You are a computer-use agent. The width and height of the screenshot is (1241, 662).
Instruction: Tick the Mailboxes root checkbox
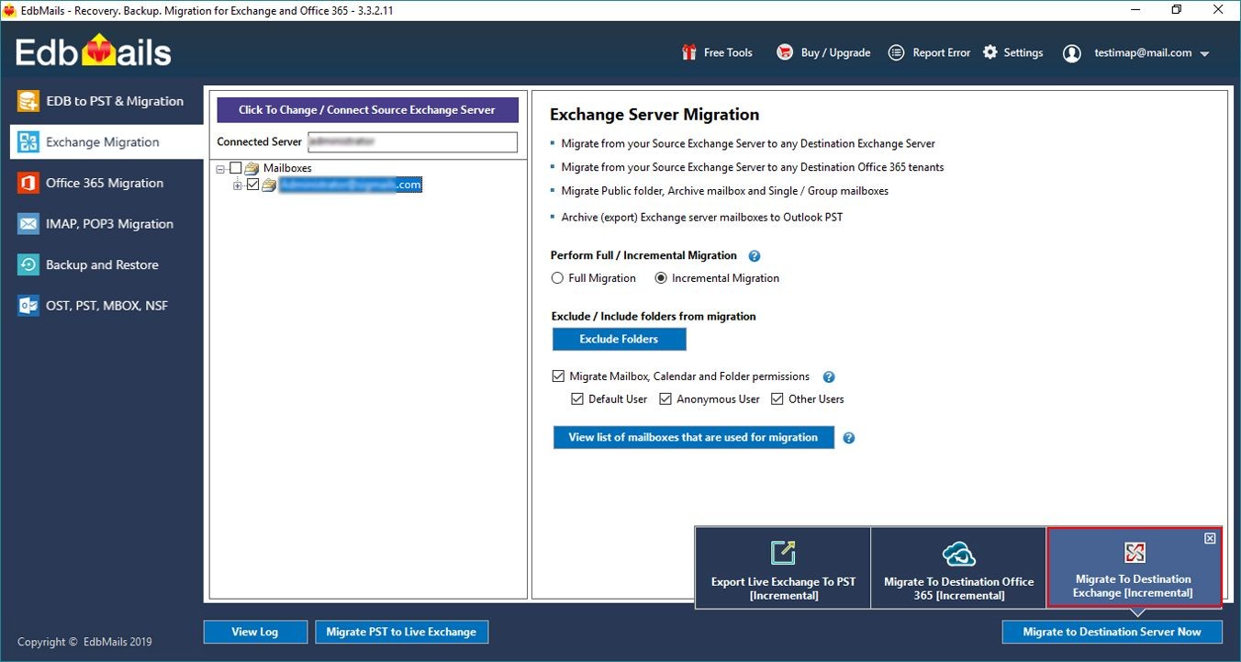[236, 168]
